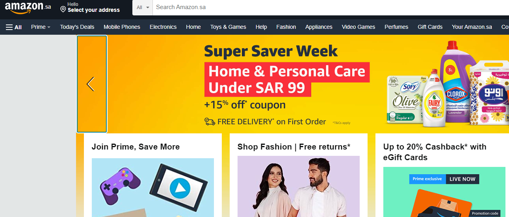509x217 pixels.
Task: Open Today's Deals
Action: click(x=77, y=27)
